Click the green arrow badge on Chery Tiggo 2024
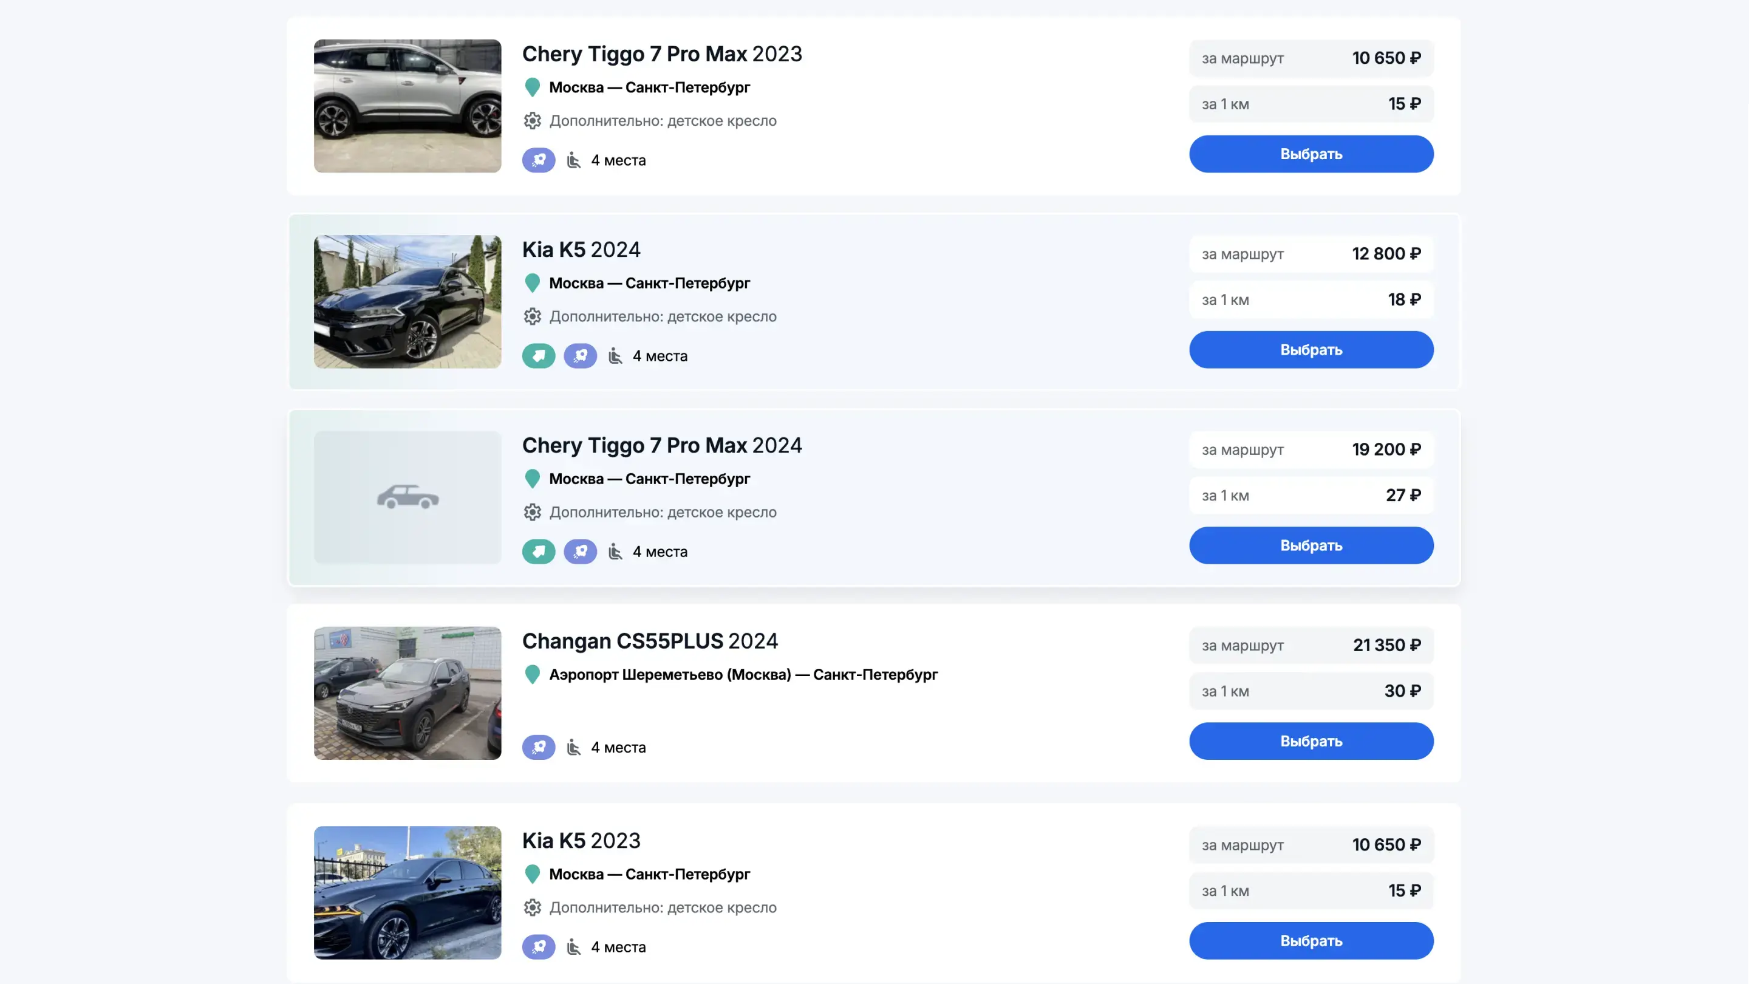Viewport: 1749px width, 984px height. point(539,552)
